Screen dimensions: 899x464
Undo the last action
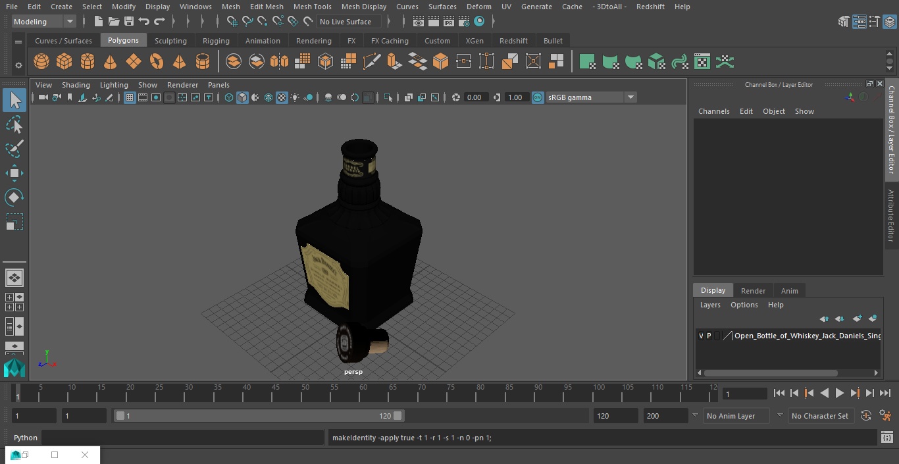[144, 22]
